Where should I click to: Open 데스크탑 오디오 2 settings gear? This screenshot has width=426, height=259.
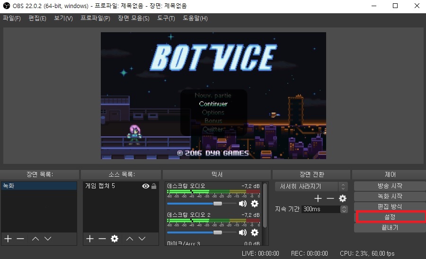[255, 232]
